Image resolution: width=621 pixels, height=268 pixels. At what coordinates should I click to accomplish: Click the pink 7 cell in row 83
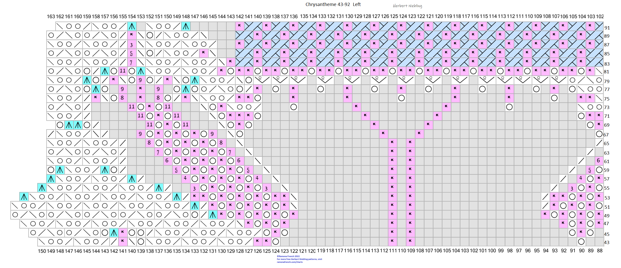coord(131,62)
